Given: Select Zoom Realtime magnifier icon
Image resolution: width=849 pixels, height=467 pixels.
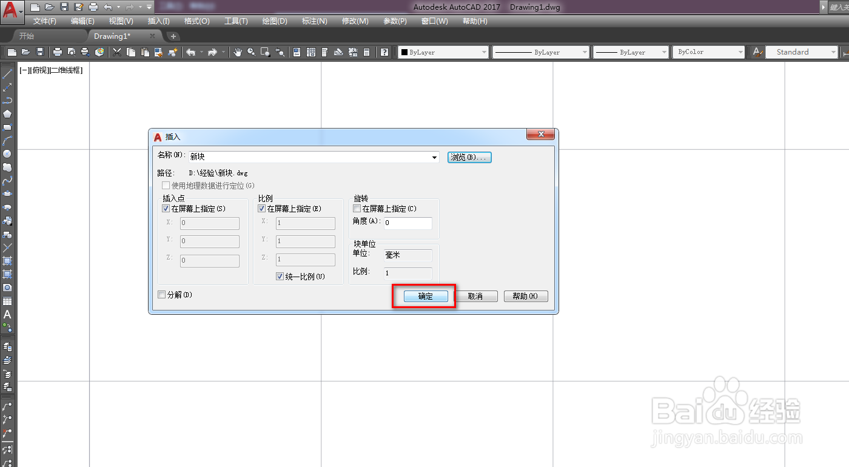Looking at the screenshot, I should [251, 52].
